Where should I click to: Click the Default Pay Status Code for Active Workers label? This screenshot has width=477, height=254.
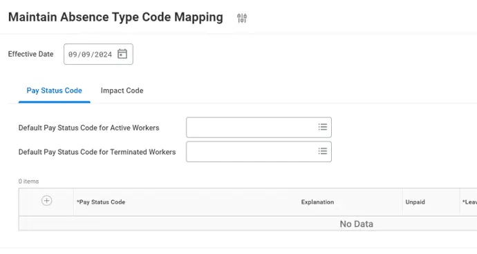[x=88, y=128]
